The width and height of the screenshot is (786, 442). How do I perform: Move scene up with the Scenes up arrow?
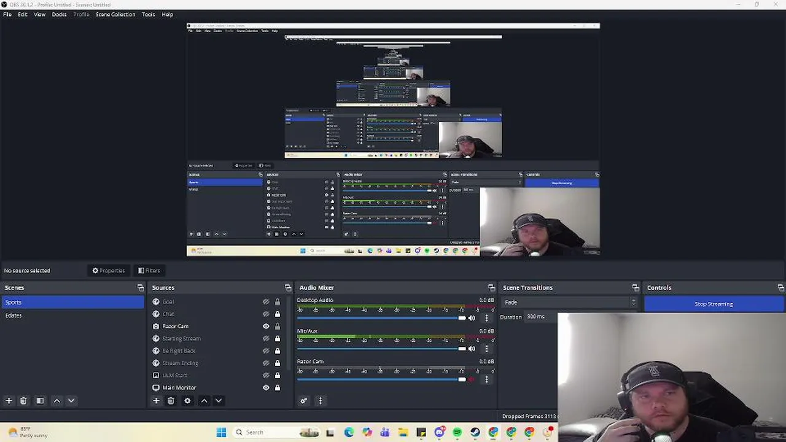click(x=56, y=401)
